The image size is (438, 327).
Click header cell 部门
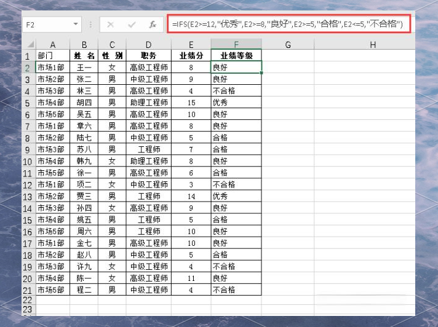53,55
